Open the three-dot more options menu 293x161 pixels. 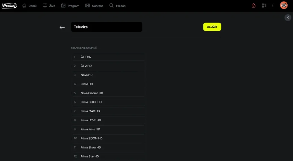coord(273,6)
